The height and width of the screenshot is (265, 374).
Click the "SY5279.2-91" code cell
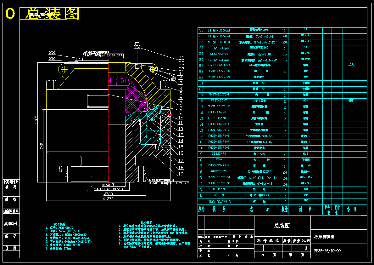[219, 54]
